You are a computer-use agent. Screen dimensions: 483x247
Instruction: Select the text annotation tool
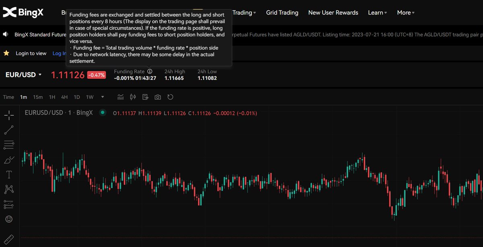pos(9,174)
